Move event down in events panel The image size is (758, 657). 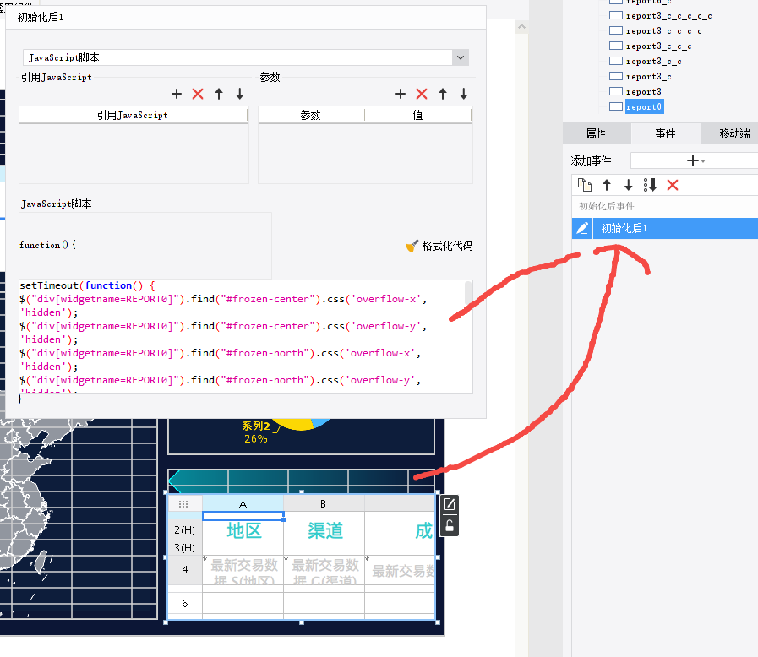[628, 185]
